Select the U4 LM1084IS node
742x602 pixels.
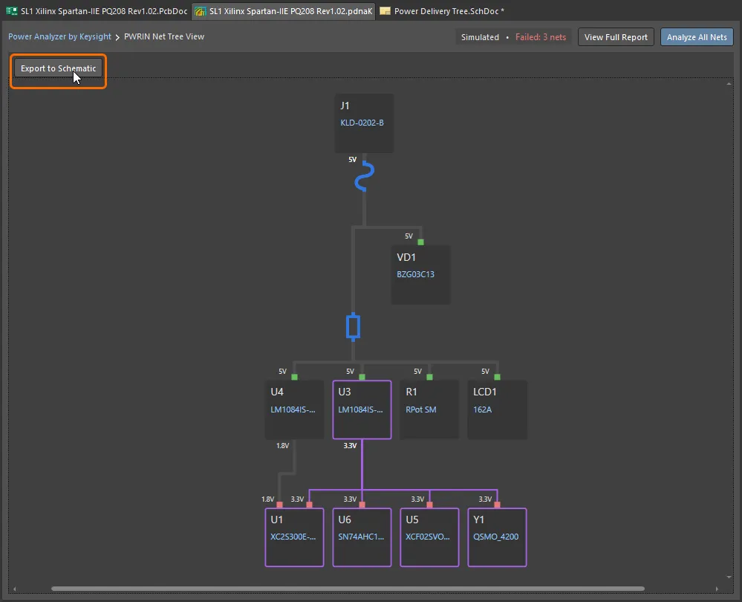(294, 410)
